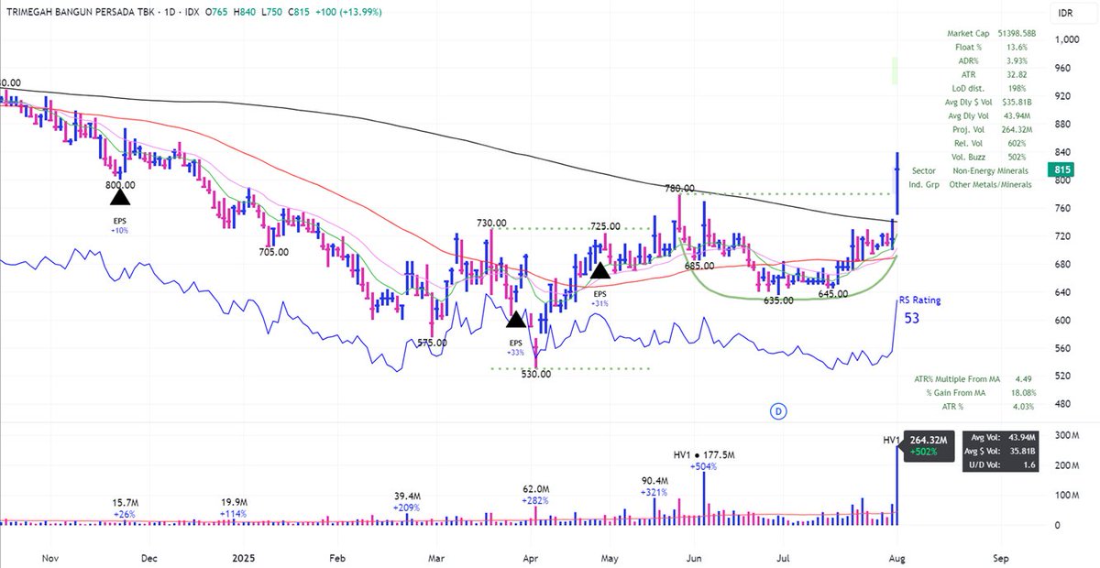Image resolution: width=1100 pixels, height=568 pixels.
Task: Click the 645.00 base low label
Action: pyautogui.click(x=834, y=293)
